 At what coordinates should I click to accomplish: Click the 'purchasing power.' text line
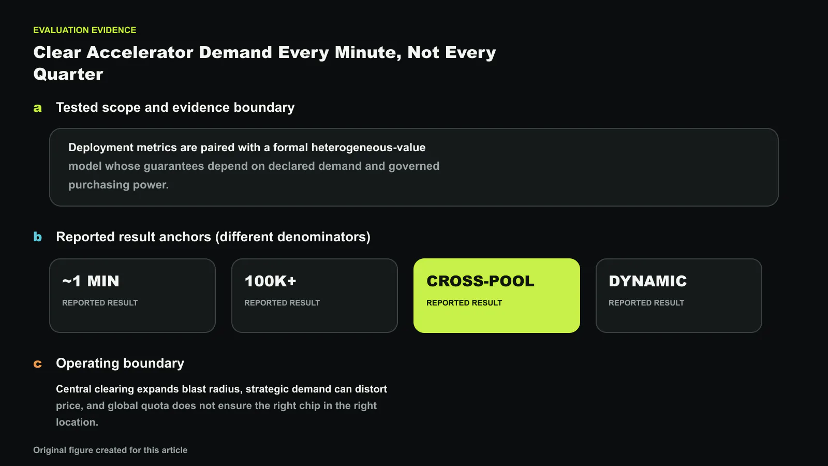[119, 185]
